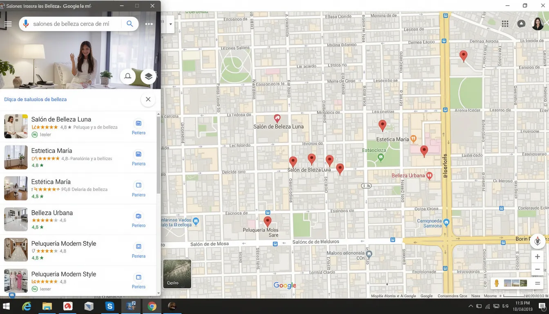
Task: Click the overflow menu with three dots
Action: point(149,24)
